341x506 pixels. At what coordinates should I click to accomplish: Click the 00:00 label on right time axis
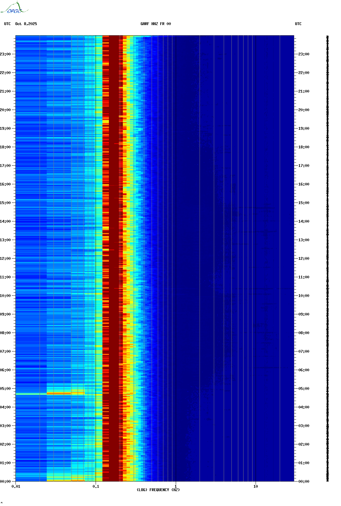pos(304,481)
